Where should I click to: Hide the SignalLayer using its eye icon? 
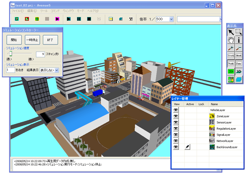(x=176, y=135)
